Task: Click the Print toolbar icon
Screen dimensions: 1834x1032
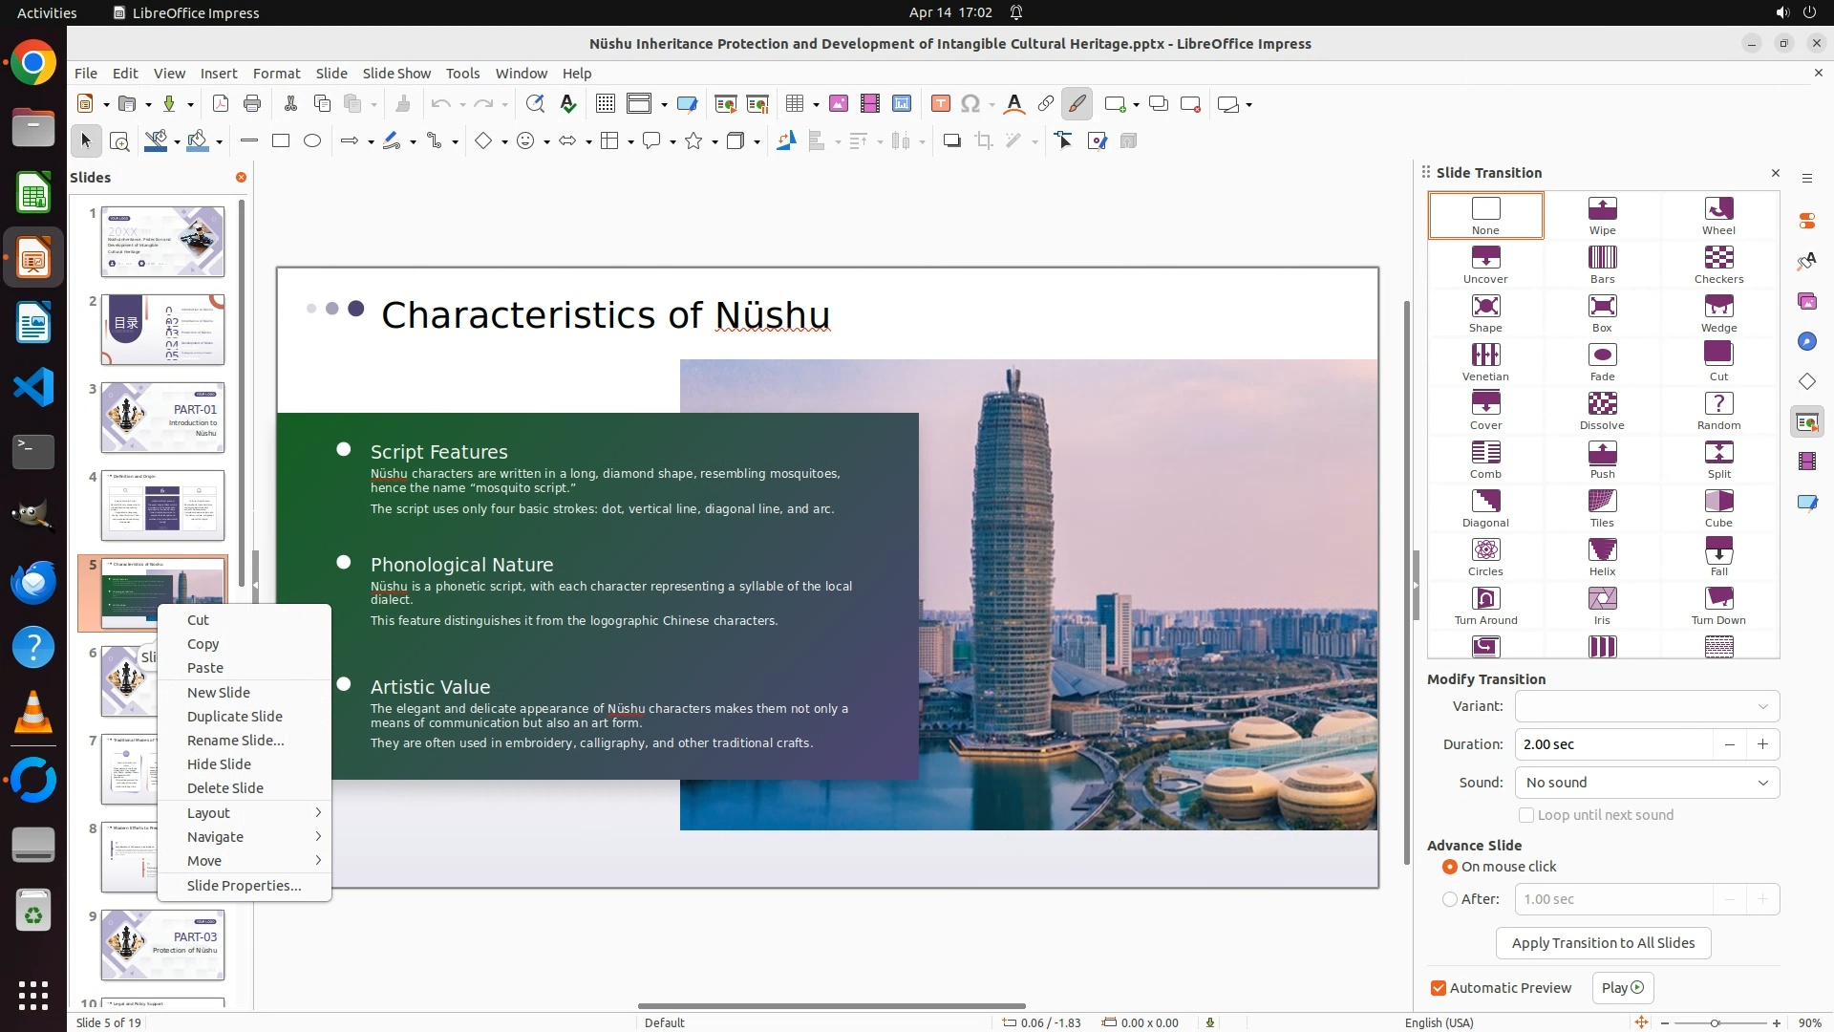Action: [252, 104]
